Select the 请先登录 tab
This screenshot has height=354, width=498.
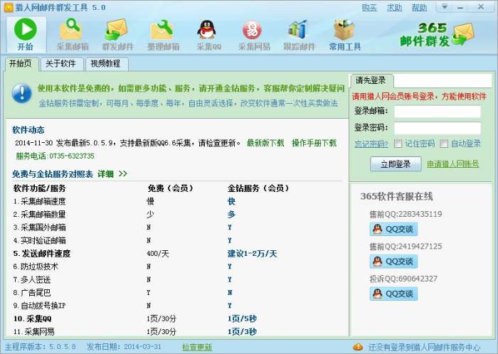(371, 80)
